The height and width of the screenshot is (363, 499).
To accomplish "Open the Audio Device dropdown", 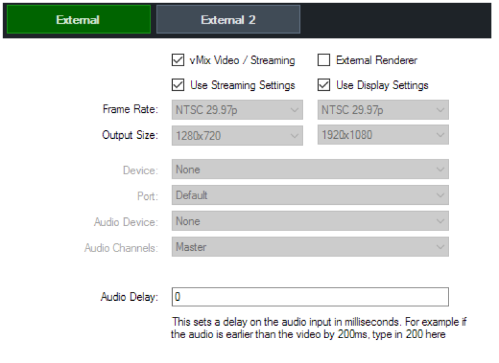I will 310,221.
